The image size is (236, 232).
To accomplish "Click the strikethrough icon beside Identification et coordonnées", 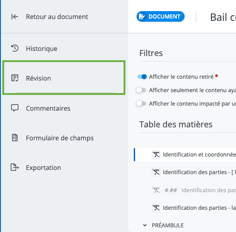I will (x=156, y=155).
